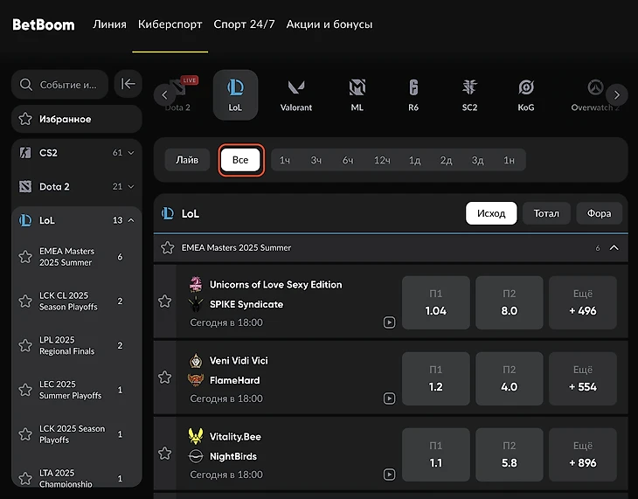Image resolution: width=638 pixels, height=499 pixels.
Task: Open the Линия tab
Action: [x=109, y=24]
